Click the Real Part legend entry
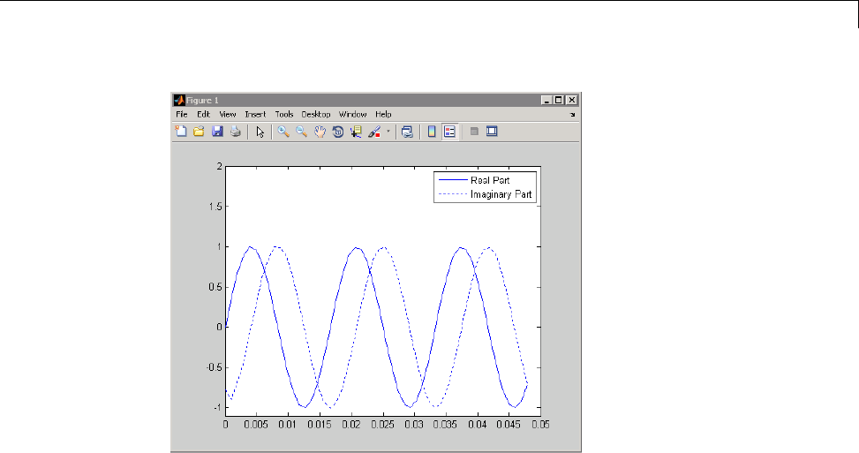The image size is (859, 453). point(489,180)
